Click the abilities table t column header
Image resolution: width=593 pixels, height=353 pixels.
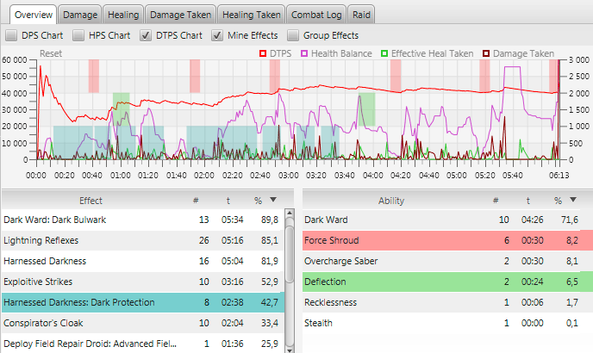click(x=528, y=201)
